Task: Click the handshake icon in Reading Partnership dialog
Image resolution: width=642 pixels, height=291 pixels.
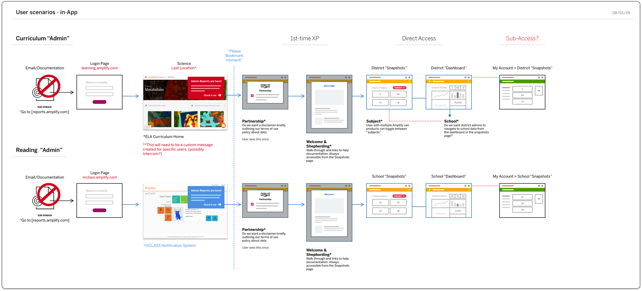Action: (265, 195)
